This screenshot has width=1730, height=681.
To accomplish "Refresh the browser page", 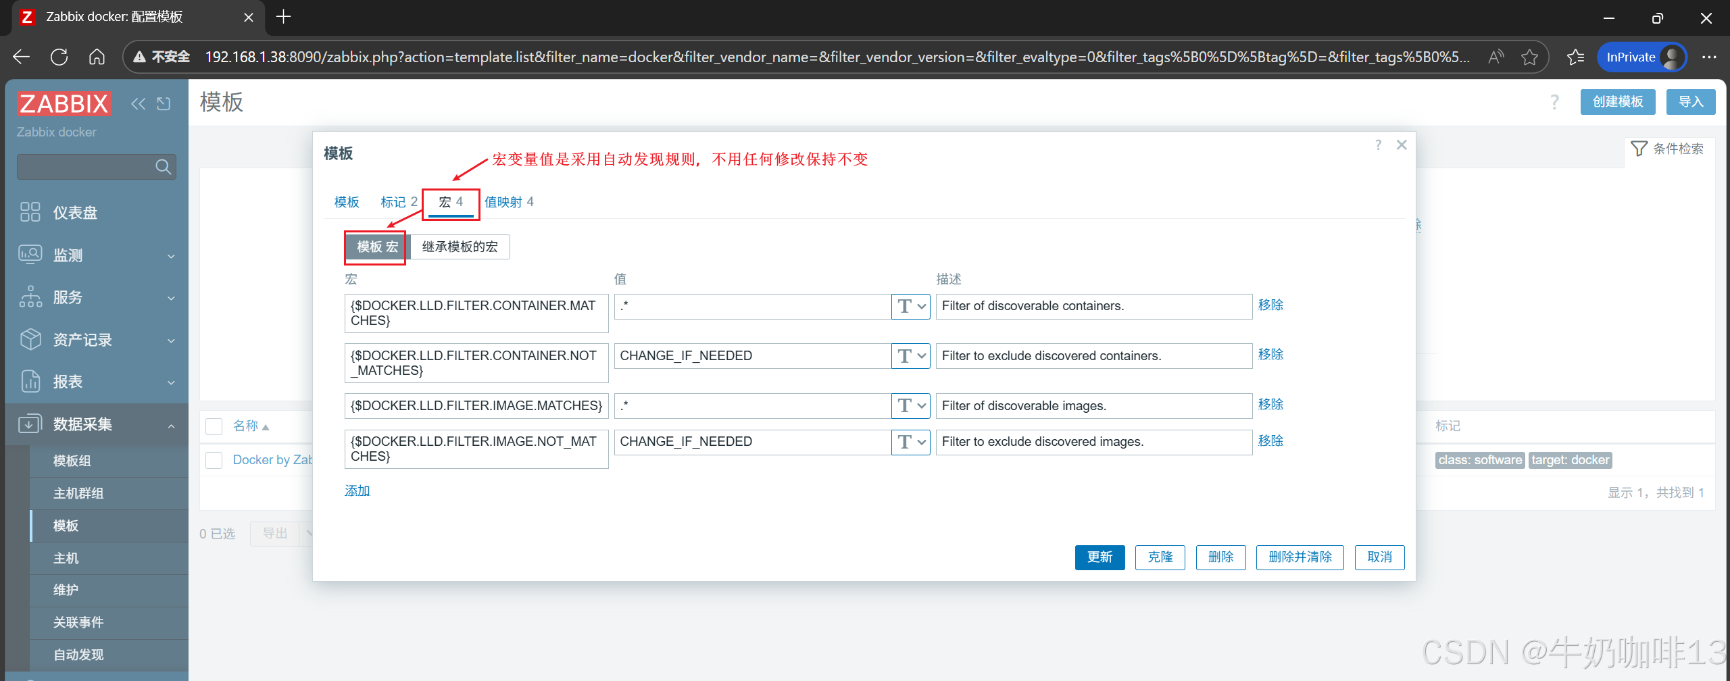I will 59,57.
